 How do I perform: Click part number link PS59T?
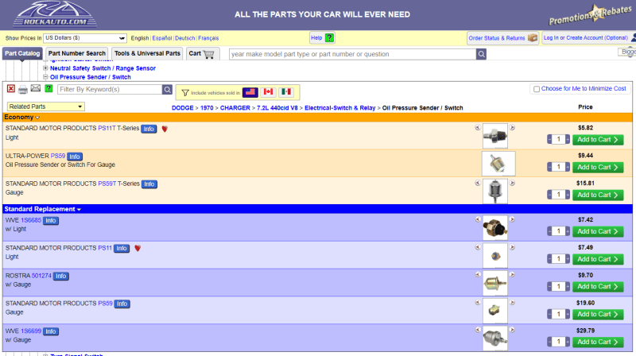[x=107, y=184]
